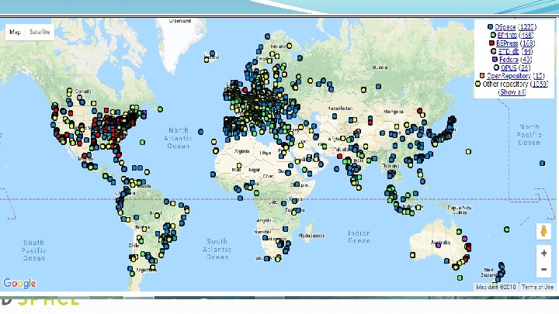Select the blue marker in Iceland
Image resolution: width=559 pixels, height=314 pixels.
(x=213, y=53)
